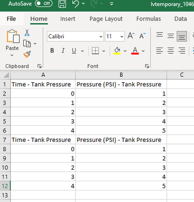Image resolution: width=194 pixels, height=202 pixels.
Task: Toggle the Bottom Align button
Action: pyautogui.click(x=182, y=36)
